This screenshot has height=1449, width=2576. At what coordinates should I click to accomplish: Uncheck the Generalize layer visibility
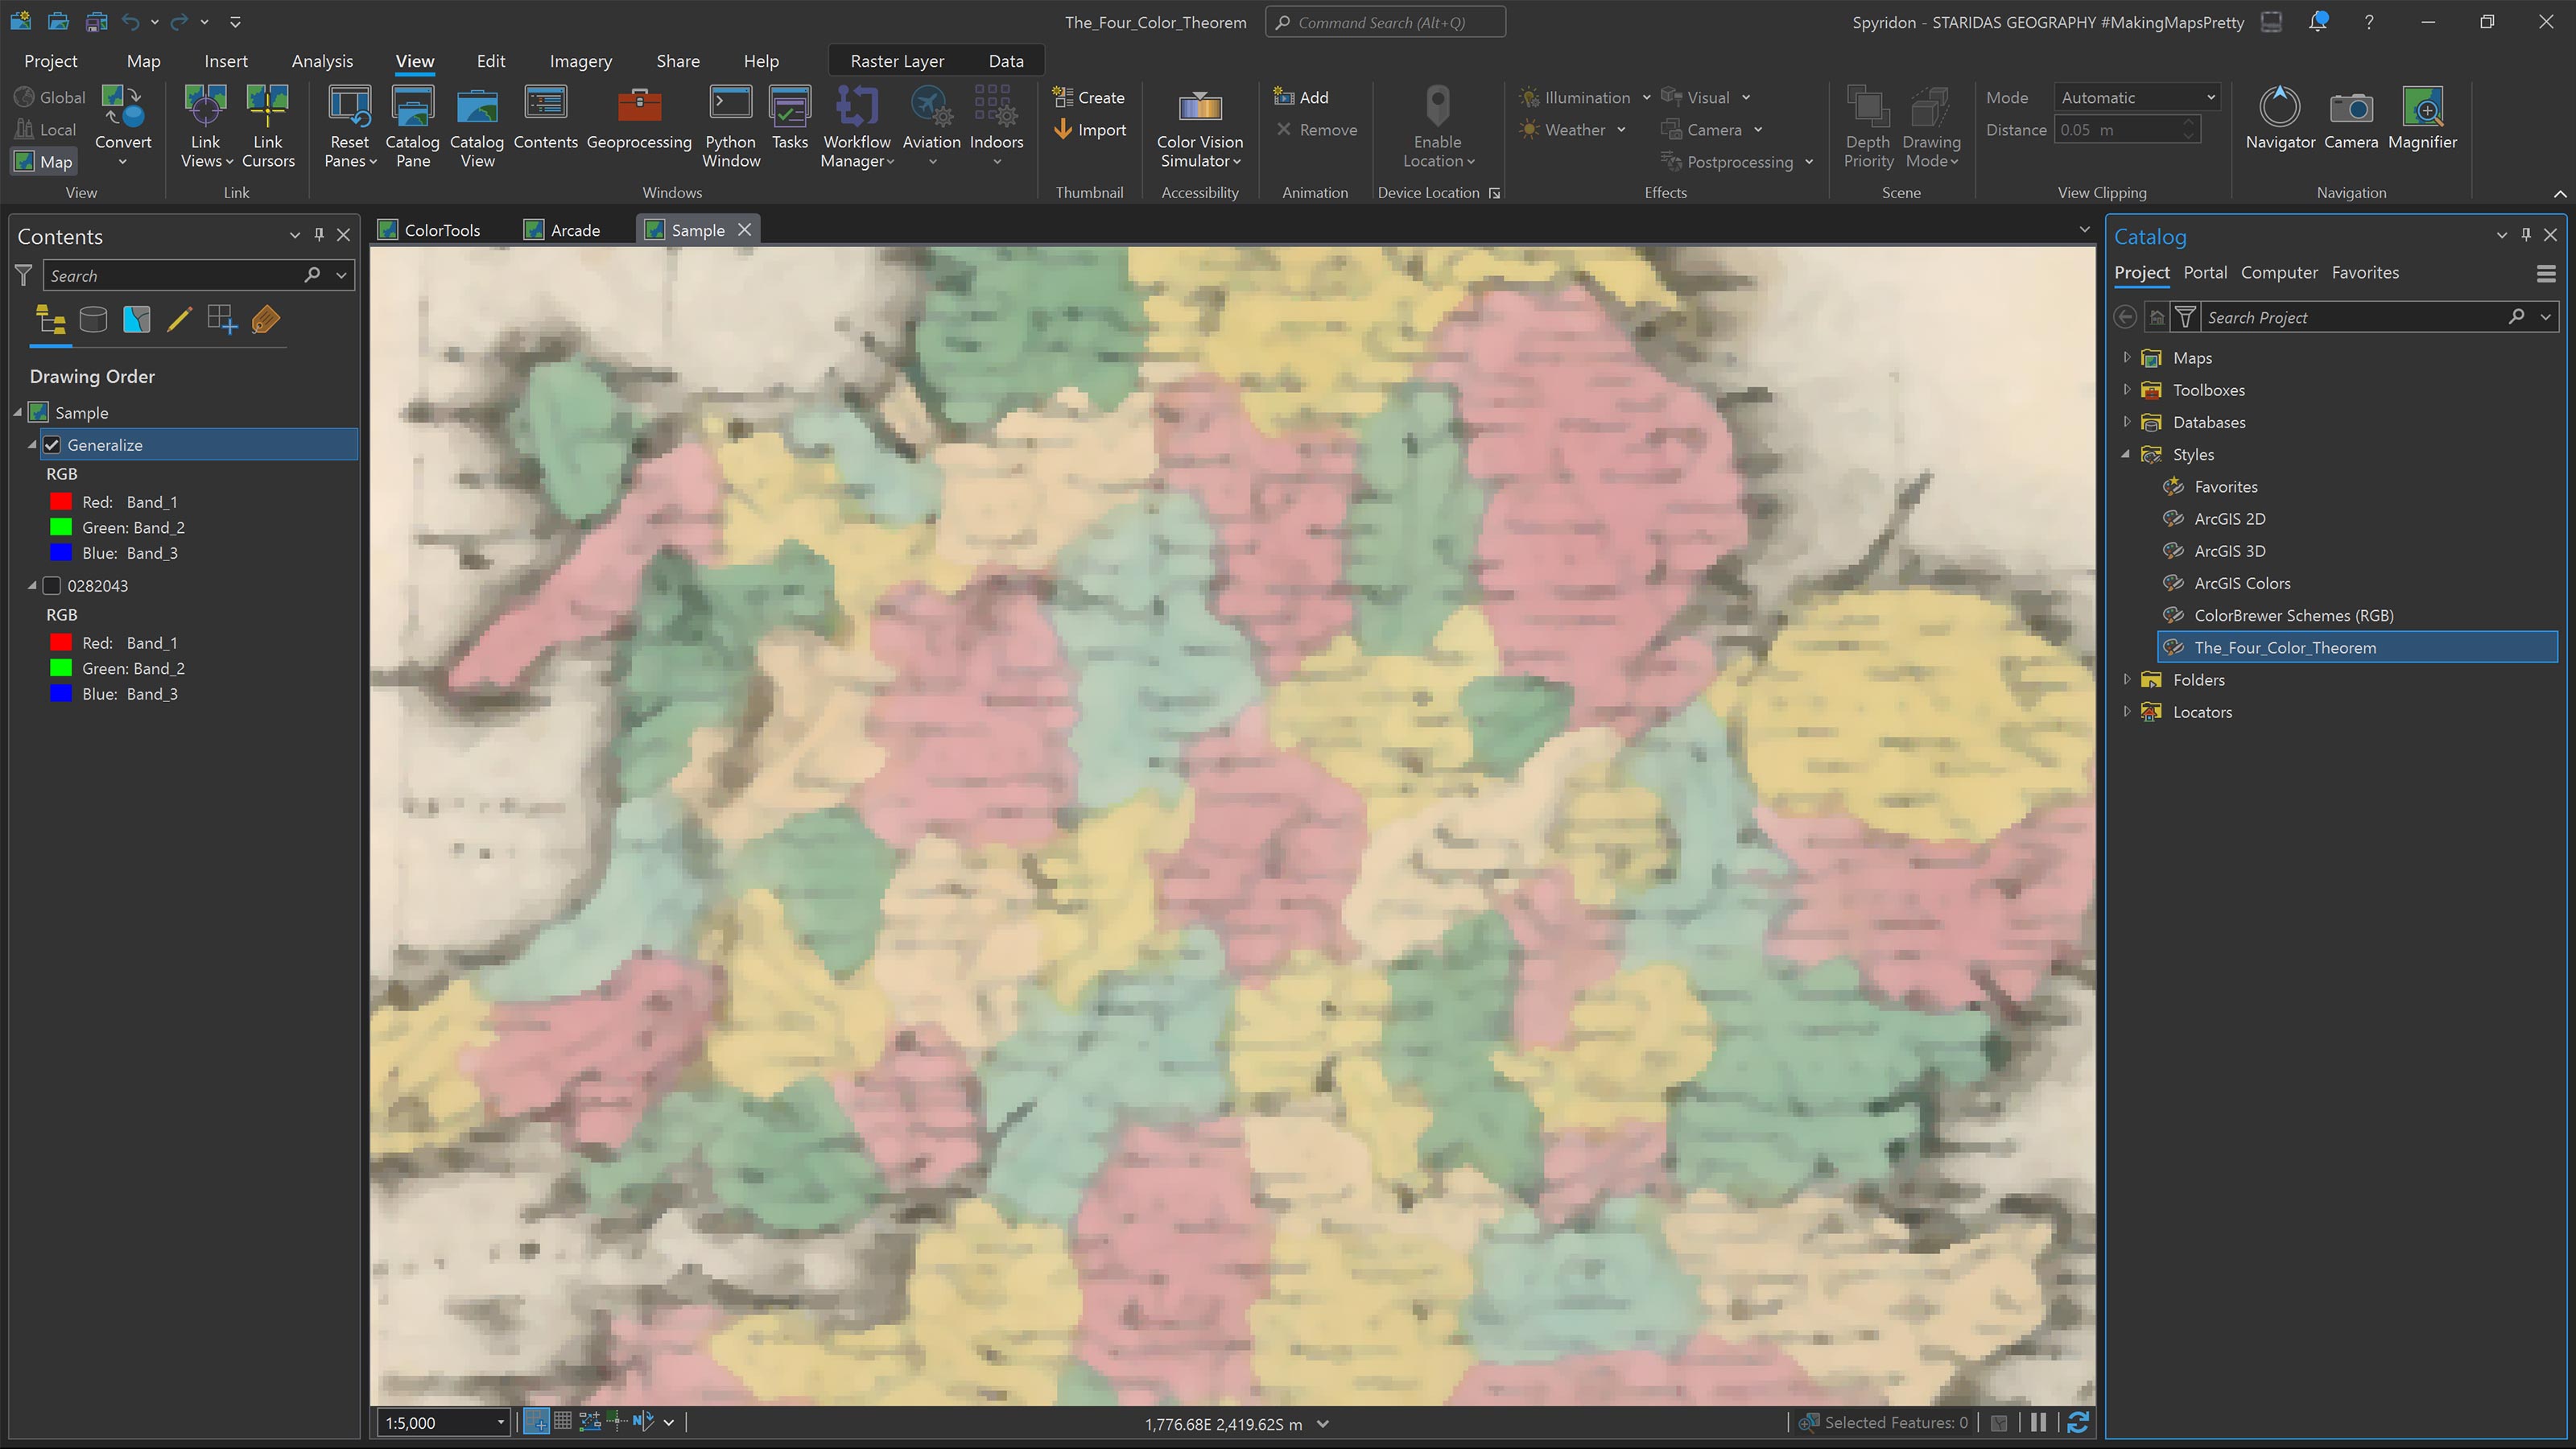click(52, 445)
